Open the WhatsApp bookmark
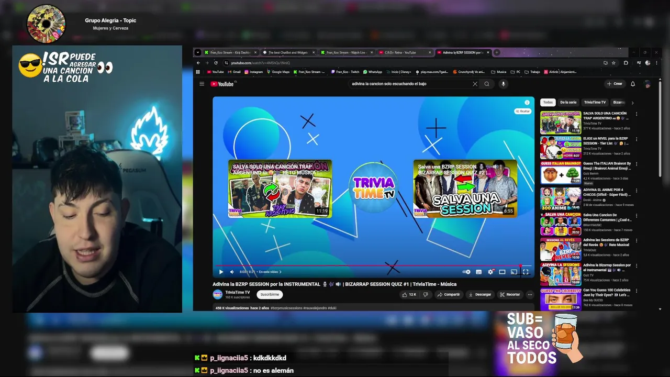 click(373, 72)
